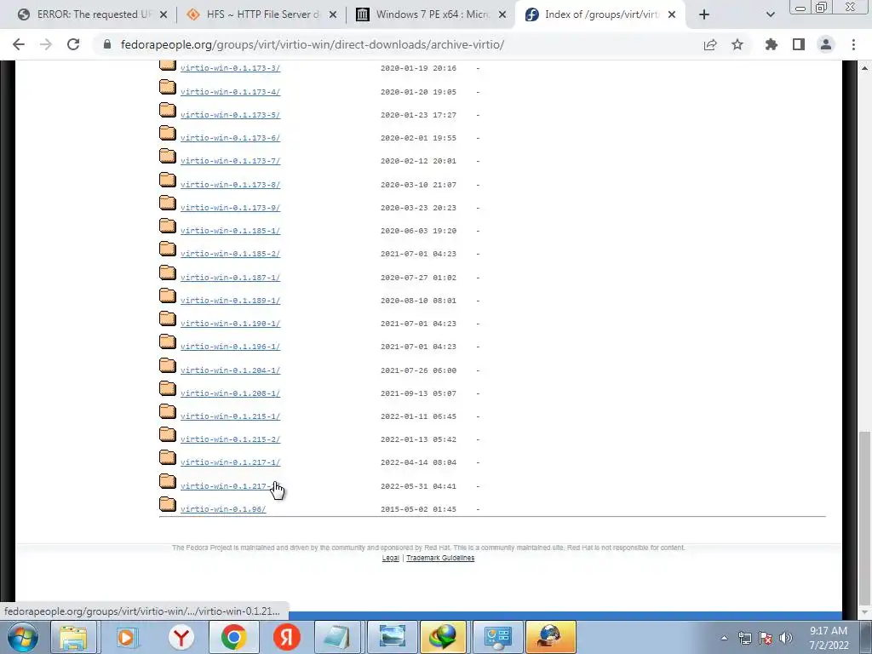Open the virtio-win-0.1.215-1/ folder link
The height and width of the screenshot is (654, 872).
230,416
